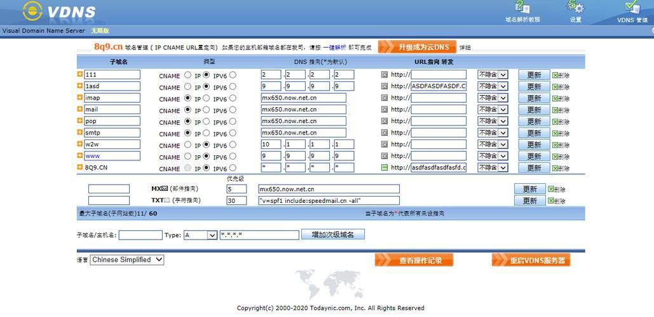Select IPV6 type for www record
The height and width of the screenshot is (317, 654).
click(233, 157)
